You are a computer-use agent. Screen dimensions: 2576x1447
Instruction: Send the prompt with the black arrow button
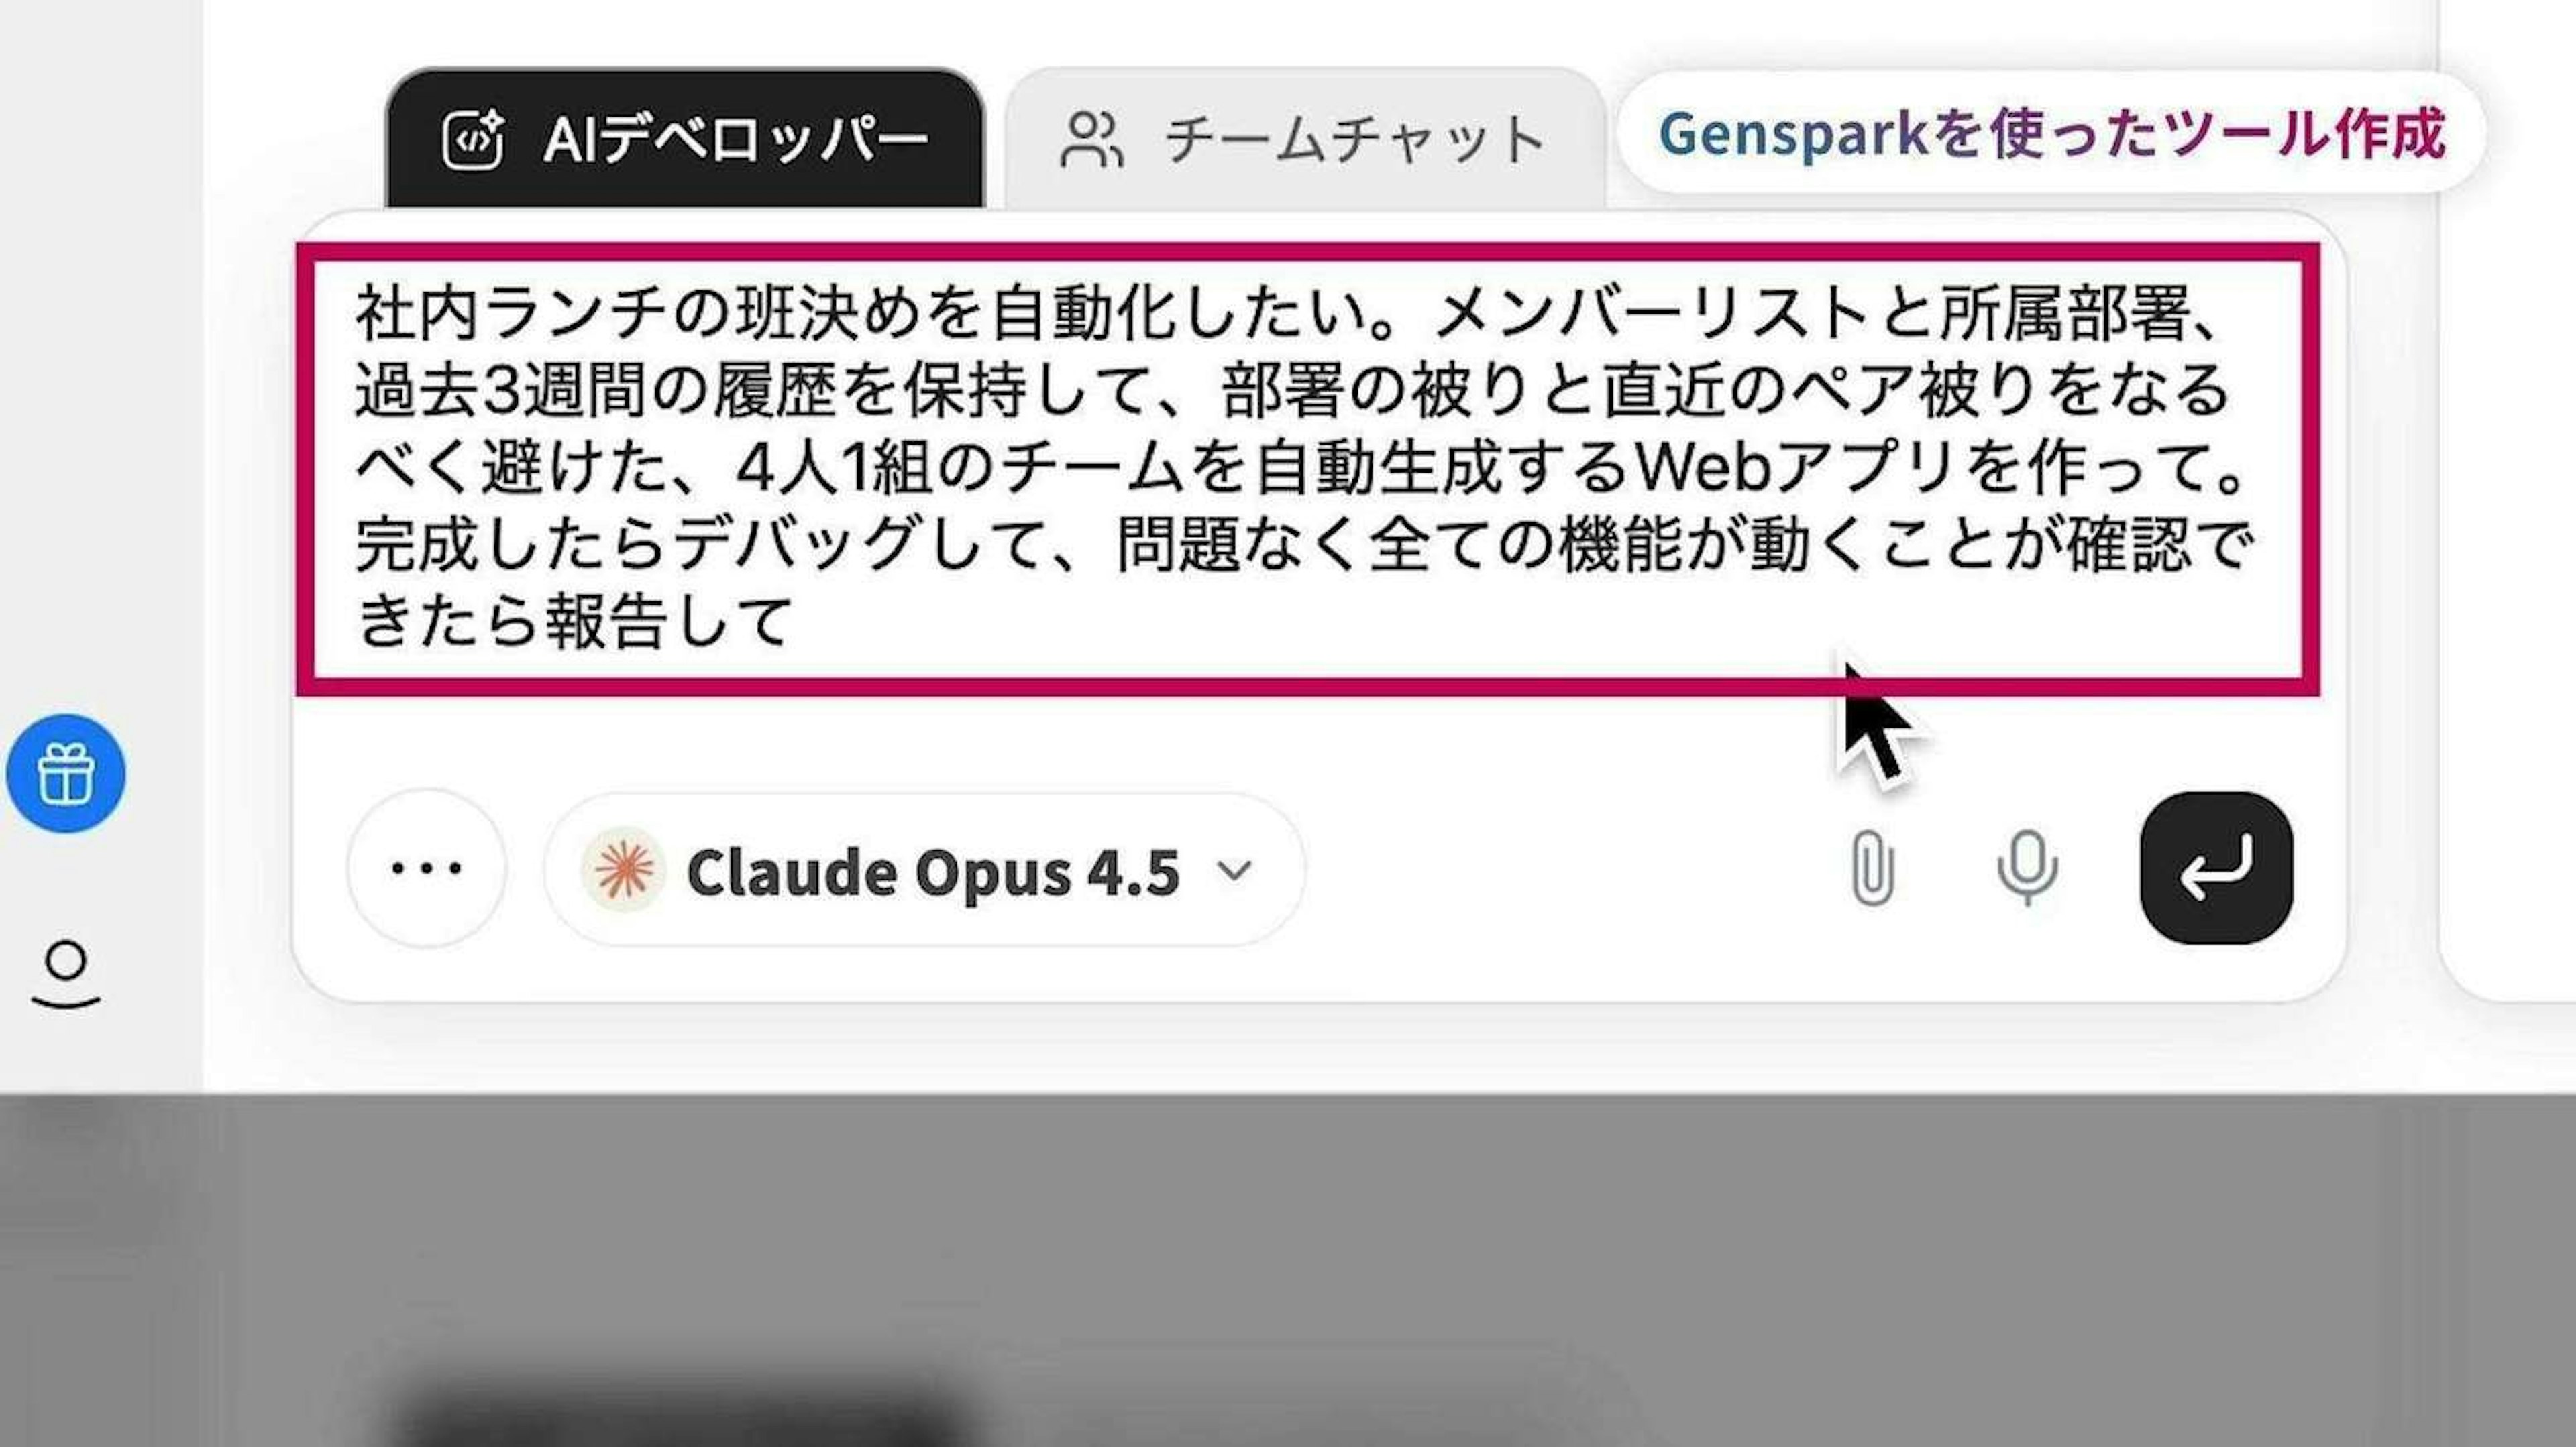click(2216, 868)
